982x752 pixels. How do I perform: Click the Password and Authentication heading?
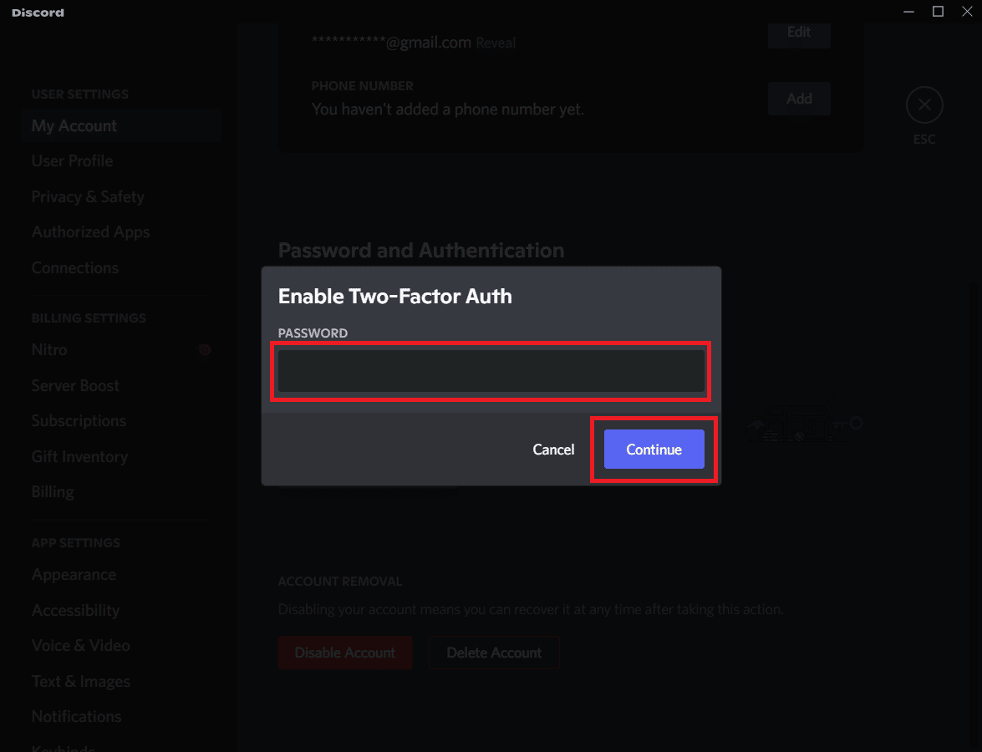click(x=421, y=251)
